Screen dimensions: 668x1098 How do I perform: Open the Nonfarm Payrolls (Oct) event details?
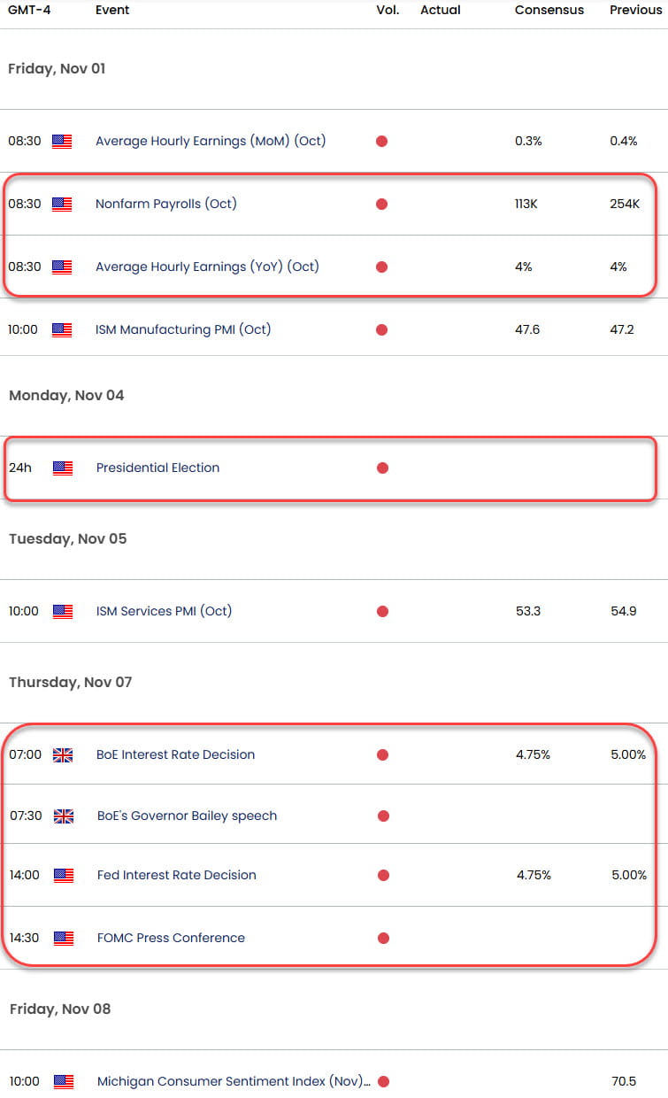(165, 204)
